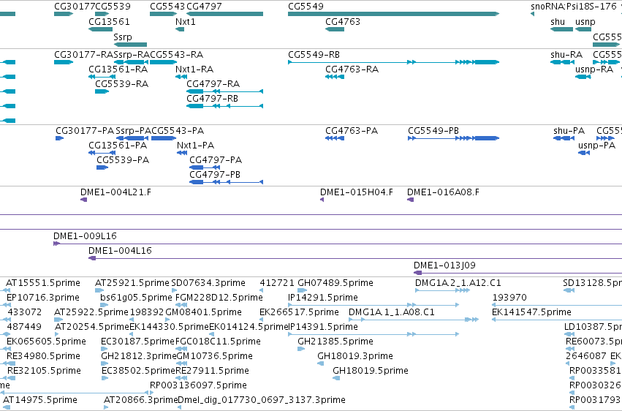Click snoRNA:Psi18S-176 marker
Viewport: 622px width, 411px height.
pyautogui.click(x=532, y=14)
